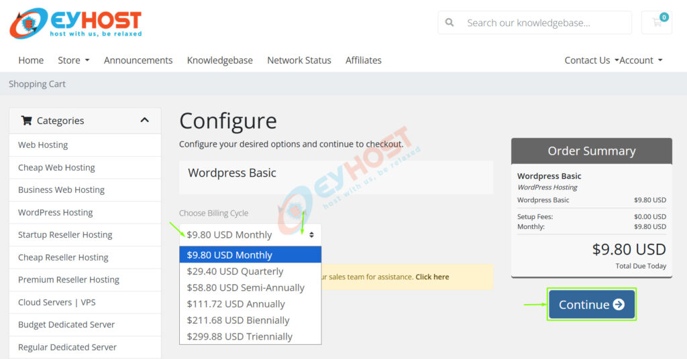Click the 'Configure' page heading
This screenshot has width=687, height=359.
click(x=228, y=121)
